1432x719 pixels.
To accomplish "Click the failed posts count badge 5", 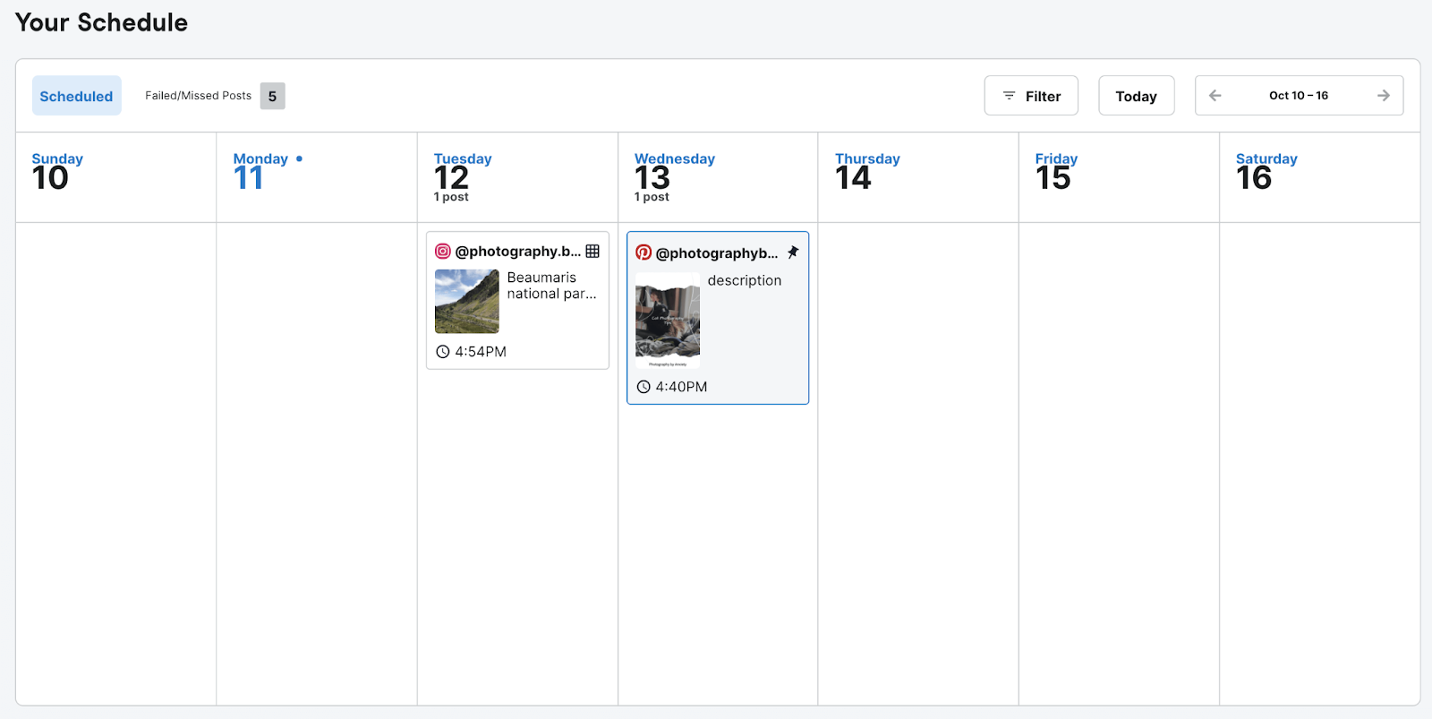I will (x=272, y=96).
